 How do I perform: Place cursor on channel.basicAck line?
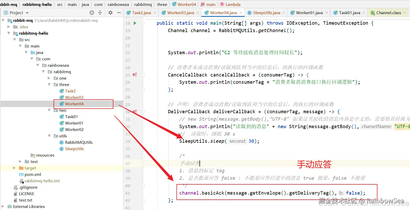point(272,193)
